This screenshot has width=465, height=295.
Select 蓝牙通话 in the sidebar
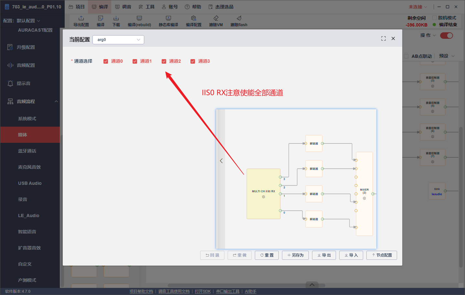click(x=27, y=151)
